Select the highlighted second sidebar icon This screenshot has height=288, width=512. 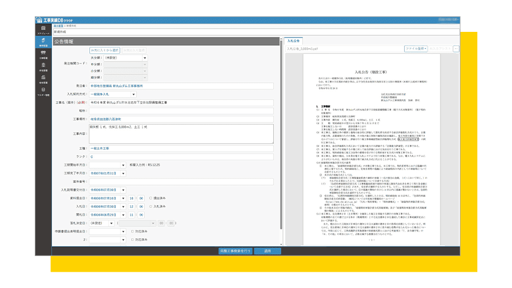43,42
